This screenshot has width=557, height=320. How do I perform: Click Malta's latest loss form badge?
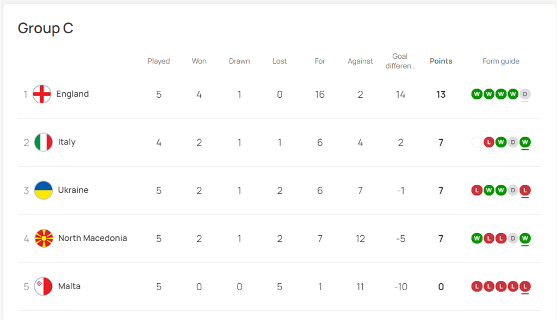(525, 286)
